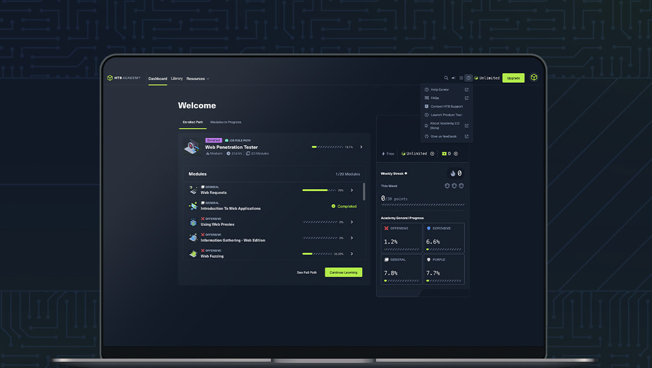Open the apps grid icon in header
Viewport: 652px width, 368px height.
point(461,78)
